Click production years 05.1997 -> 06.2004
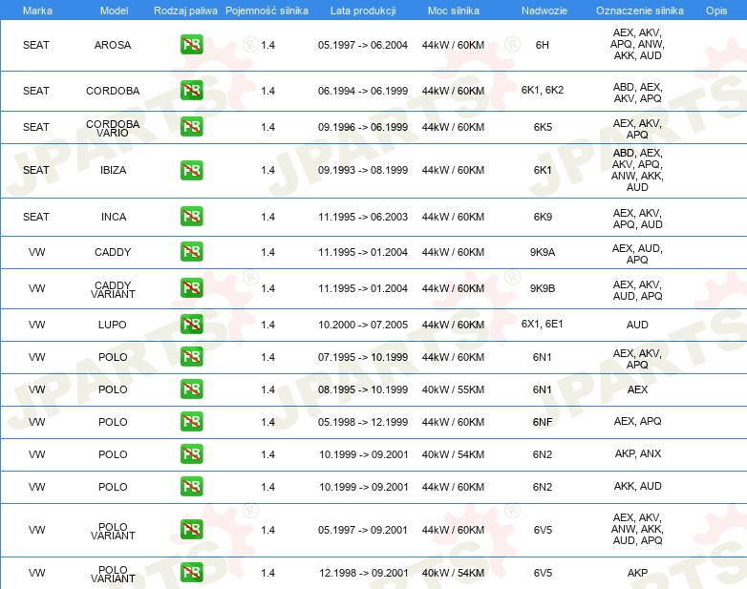The image size is (747, 589). [363, 45]
